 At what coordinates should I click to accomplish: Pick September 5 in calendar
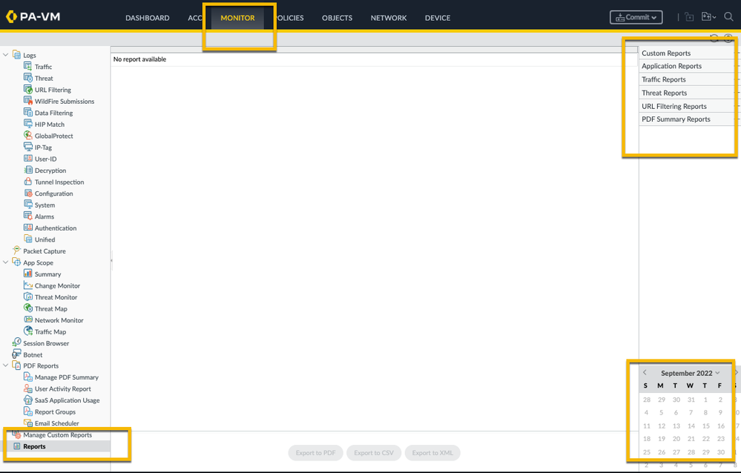[x=661, y=412]
